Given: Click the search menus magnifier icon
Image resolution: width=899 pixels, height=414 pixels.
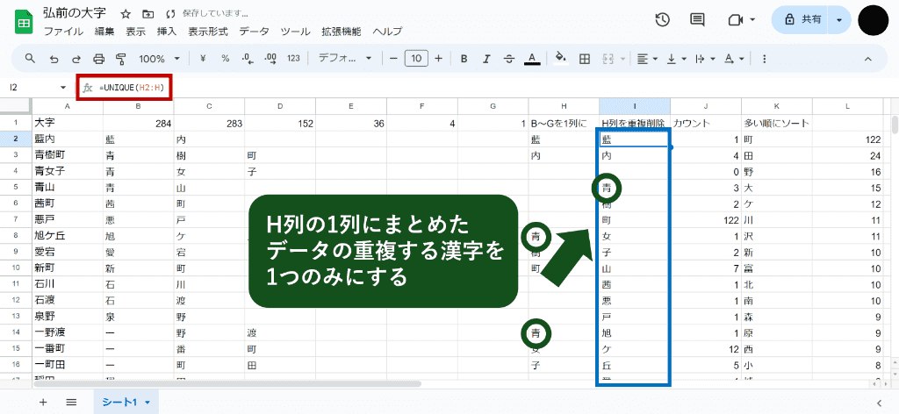Looking at the screenshot, I should (30, 59).
